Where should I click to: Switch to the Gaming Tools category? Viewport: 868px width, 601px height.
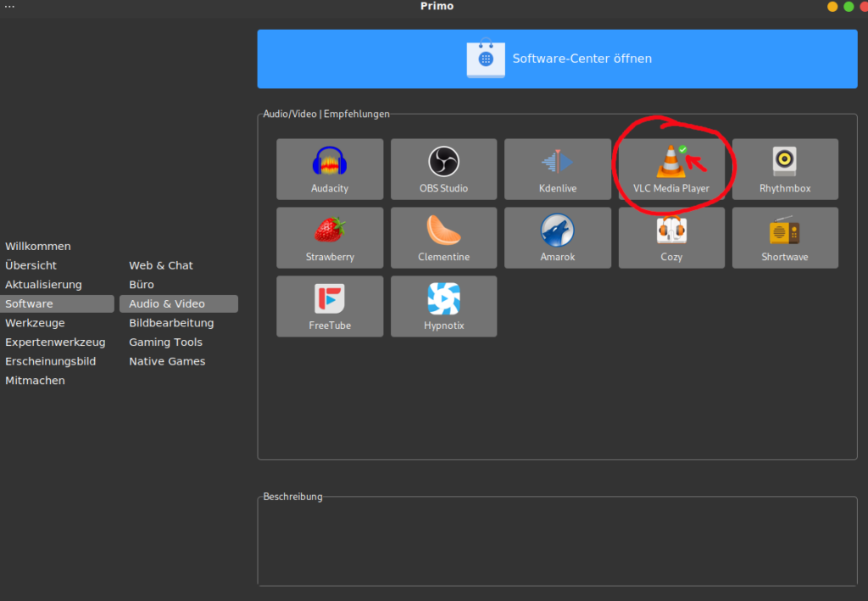[165, 342]
